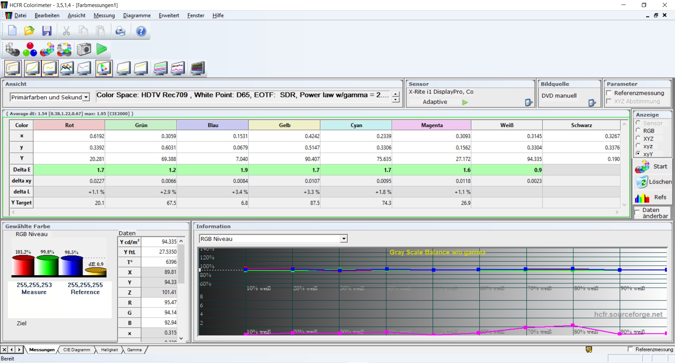Click the Save floppy disk icon
Screen dimensions: 675x363
(x=47, y=31)
